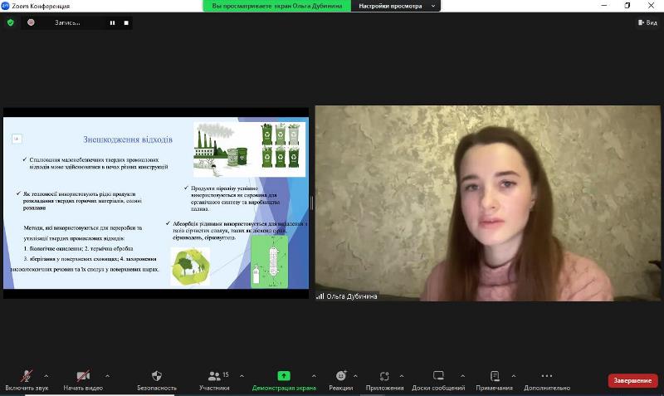Expand arrow next to Примечания
664x396 pixels.
[513, 376]
